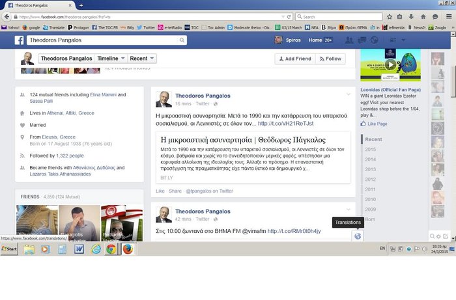The image size is (456, 300).
Task: Open Windows Explorer folder in taskbar
Action: point(29,249)
